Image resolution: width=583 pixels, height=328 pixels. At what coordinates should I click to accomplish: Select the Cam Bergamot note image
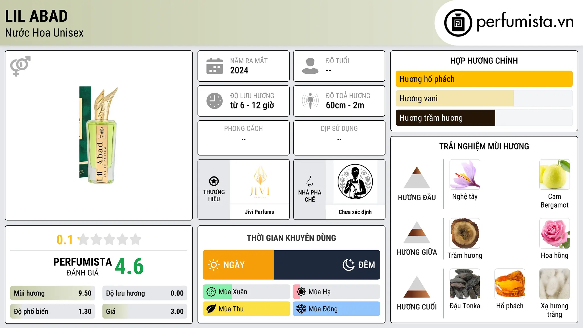point(555,174)
